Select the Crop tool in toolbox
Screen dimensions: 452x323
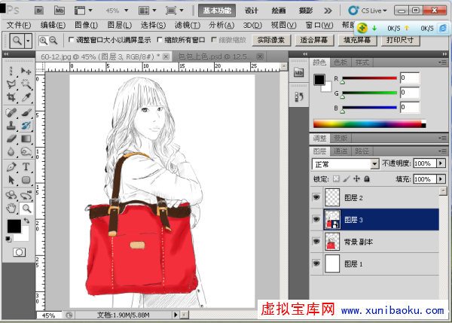(11, 98)
